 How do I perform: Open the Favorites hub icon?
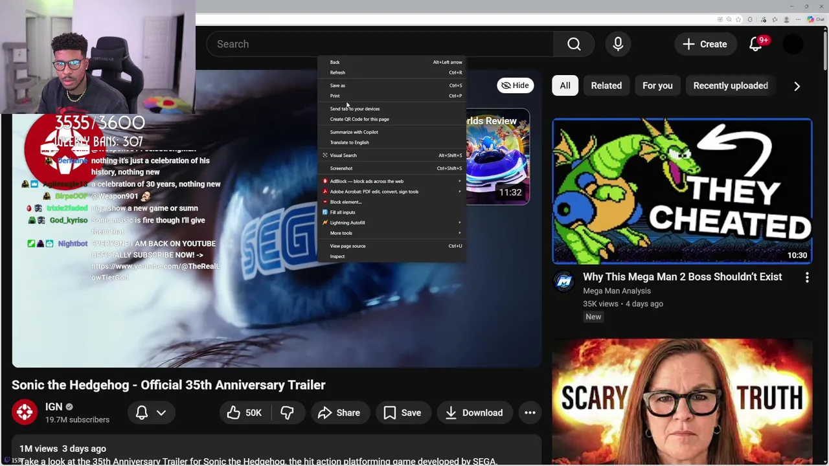click(775, 19)
